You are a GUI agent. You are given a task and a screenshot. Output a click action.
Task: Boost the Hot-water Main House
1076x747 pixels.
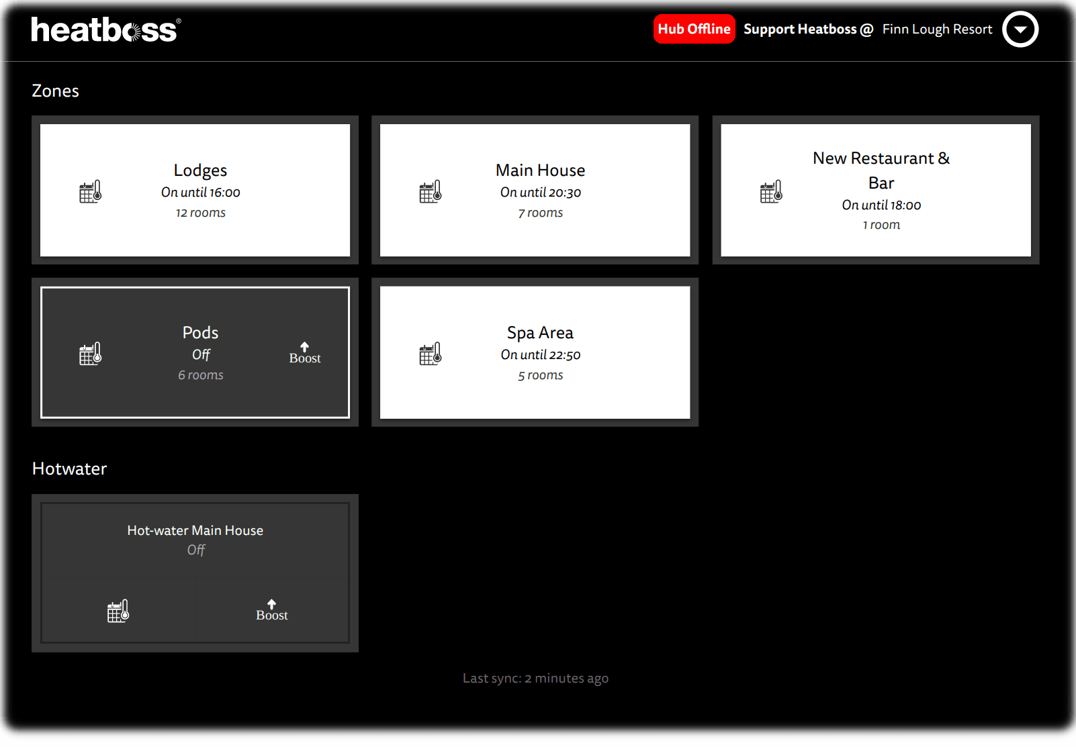271,610
